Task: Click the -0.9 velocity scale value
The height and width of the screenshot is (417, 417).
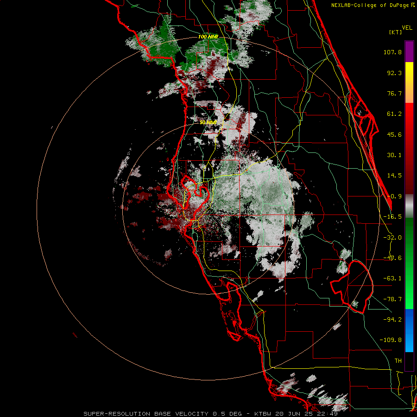Action: pyautogui.click(x=394, y=196)
